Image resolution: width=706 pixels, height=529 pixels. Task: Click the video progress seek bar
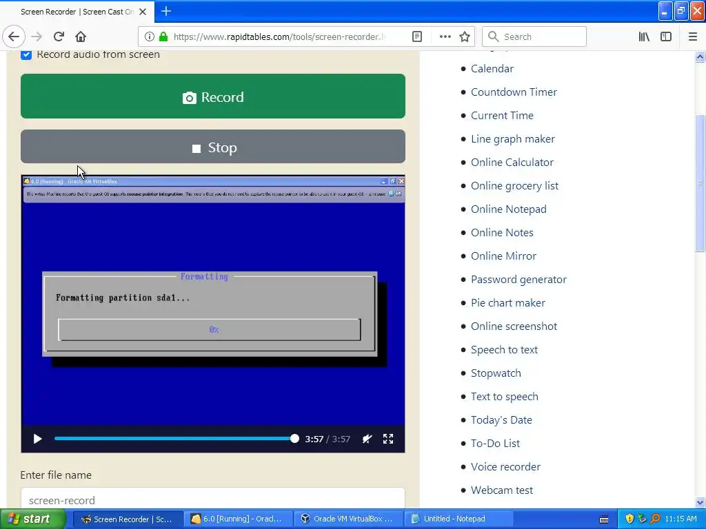[174, 439]
